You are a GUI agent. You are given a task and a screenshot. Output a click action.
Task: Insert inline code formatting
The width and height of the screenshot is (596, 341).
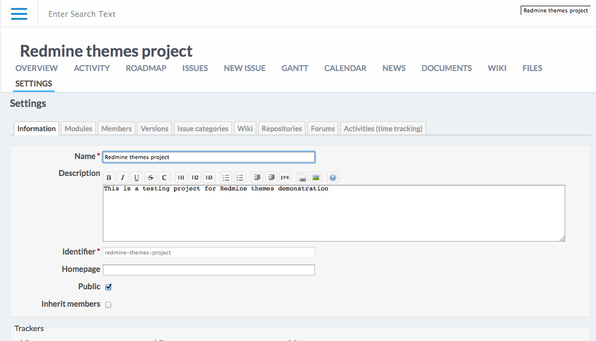click(x=164, y=177)
